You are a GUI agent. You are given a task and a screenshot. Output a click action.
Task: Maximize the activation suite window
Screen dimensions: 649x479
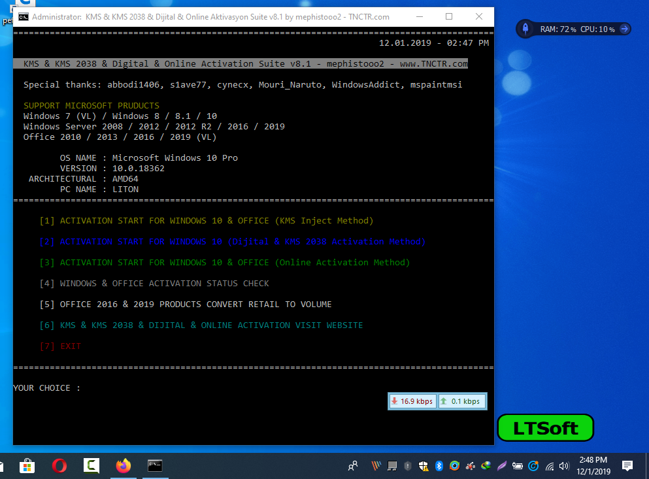tap(449, 16)
